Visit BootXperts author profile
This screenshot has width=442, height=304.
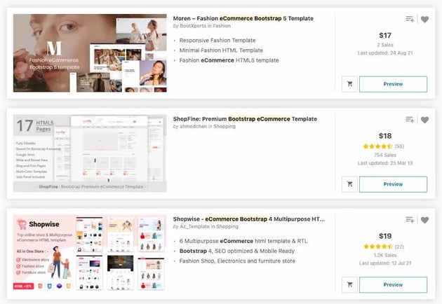pyautogui.click(x=193, y=26)
